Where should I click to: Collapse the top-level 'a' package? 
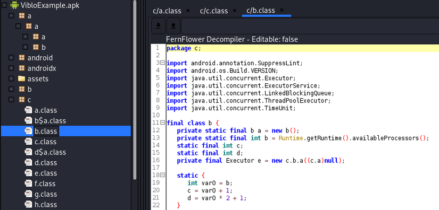(11, 16)
